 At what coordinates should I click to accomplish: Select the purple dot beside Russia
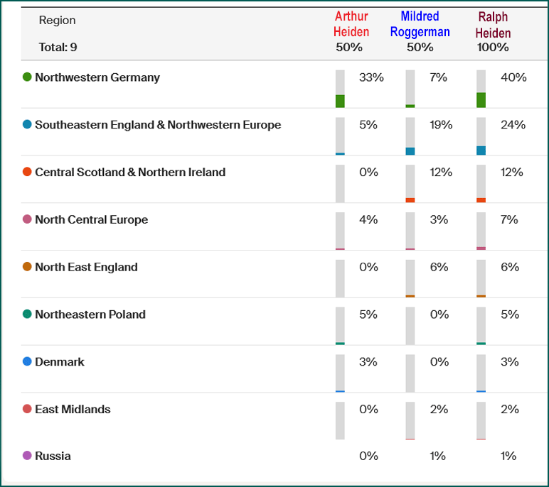[27, 456]
